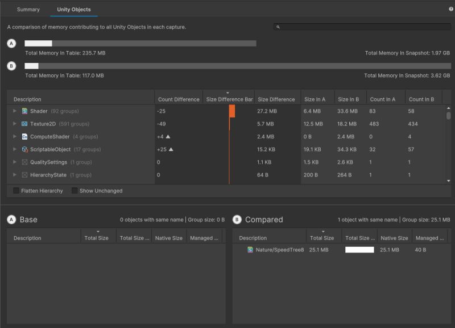Click the Texture2D type icon
The width and height of the screenshot is (455, 328).
[24, 123]
